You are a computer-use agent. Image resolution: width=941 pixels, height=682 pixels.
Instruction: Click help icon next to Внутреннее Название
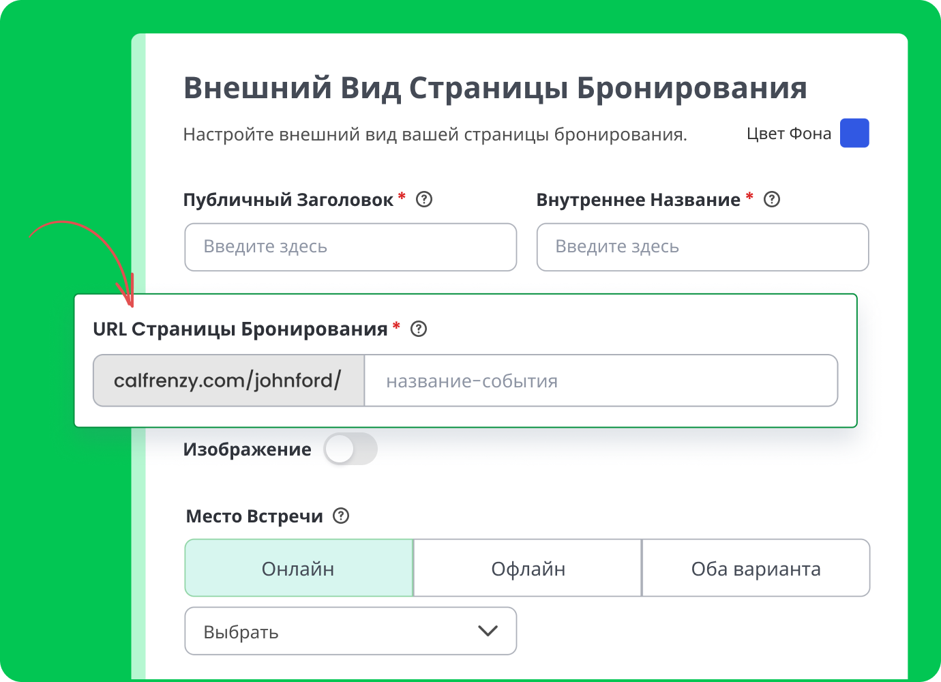[x=771, y=200]
